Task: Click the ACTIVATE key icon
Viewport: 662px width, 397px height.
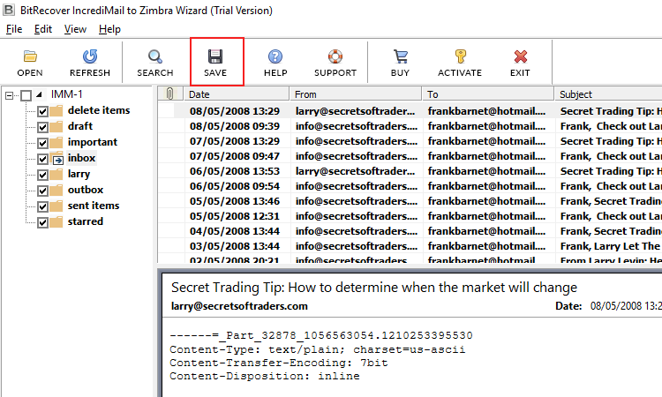Action: [x=460, y=56]
